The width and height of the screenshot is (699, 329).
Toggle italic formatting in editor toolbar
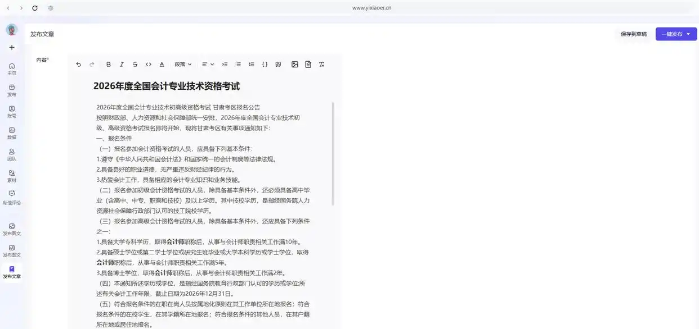click(x=122, y=65)
